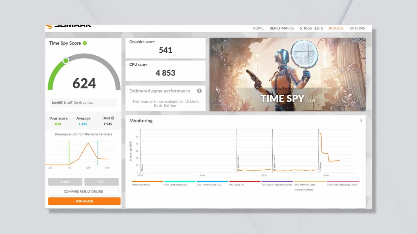The height and width of the screenshot is (234, 417).
Task: Toggle the Frame rate (FPS) legend
Action: 141,185
